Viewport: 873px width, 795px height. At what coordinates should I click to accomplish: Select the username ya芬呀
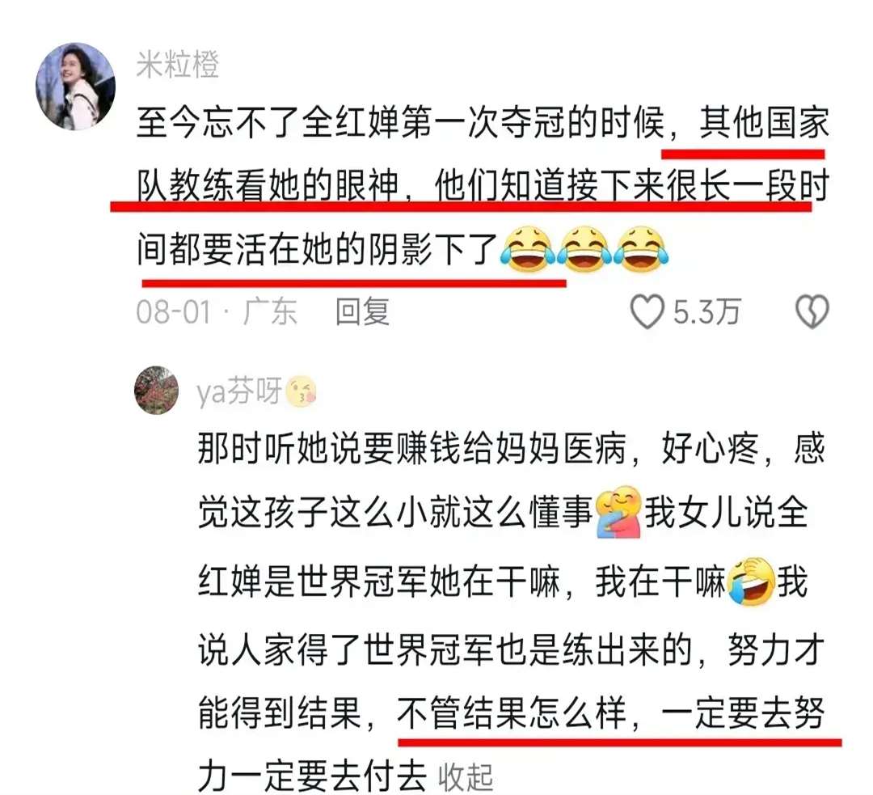(239, 391)
